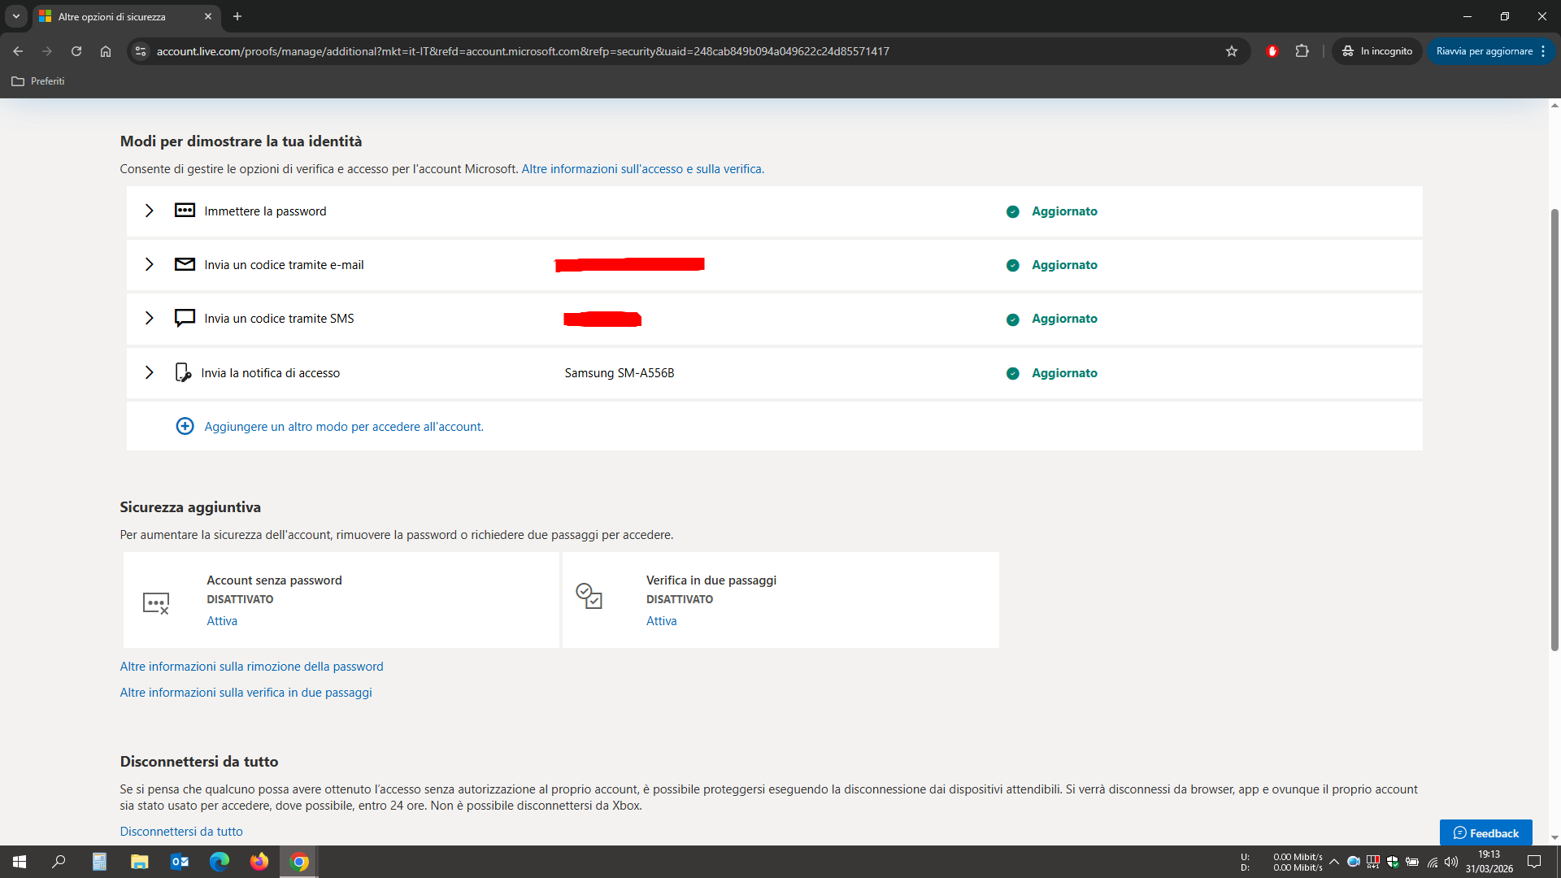This screenshot has width=1561, height=878.
Task: Select the Samsung SM-A556B device text
Action: [x=620, y=373]
